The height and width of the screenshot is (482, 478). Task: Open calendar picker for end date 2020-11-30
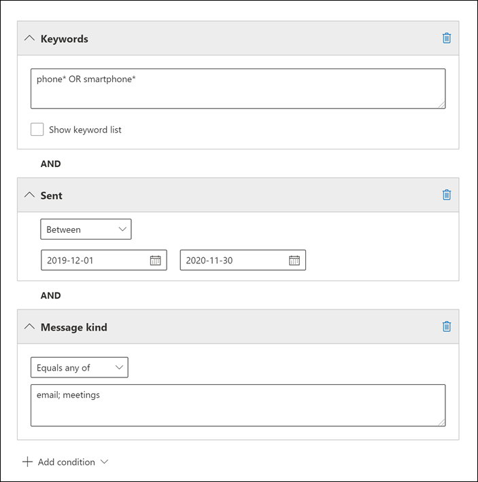coord(294,260)
